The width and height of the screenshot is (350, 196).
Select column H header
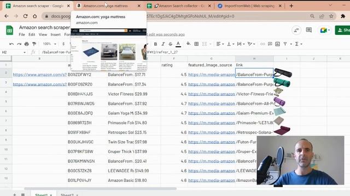pos(254,59)
